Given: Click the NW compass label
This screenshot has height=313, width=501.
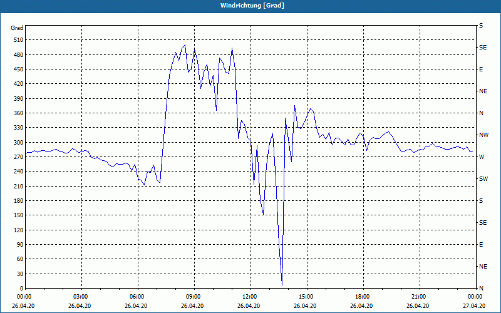Looking at the screenshot, I should [483, 135].
